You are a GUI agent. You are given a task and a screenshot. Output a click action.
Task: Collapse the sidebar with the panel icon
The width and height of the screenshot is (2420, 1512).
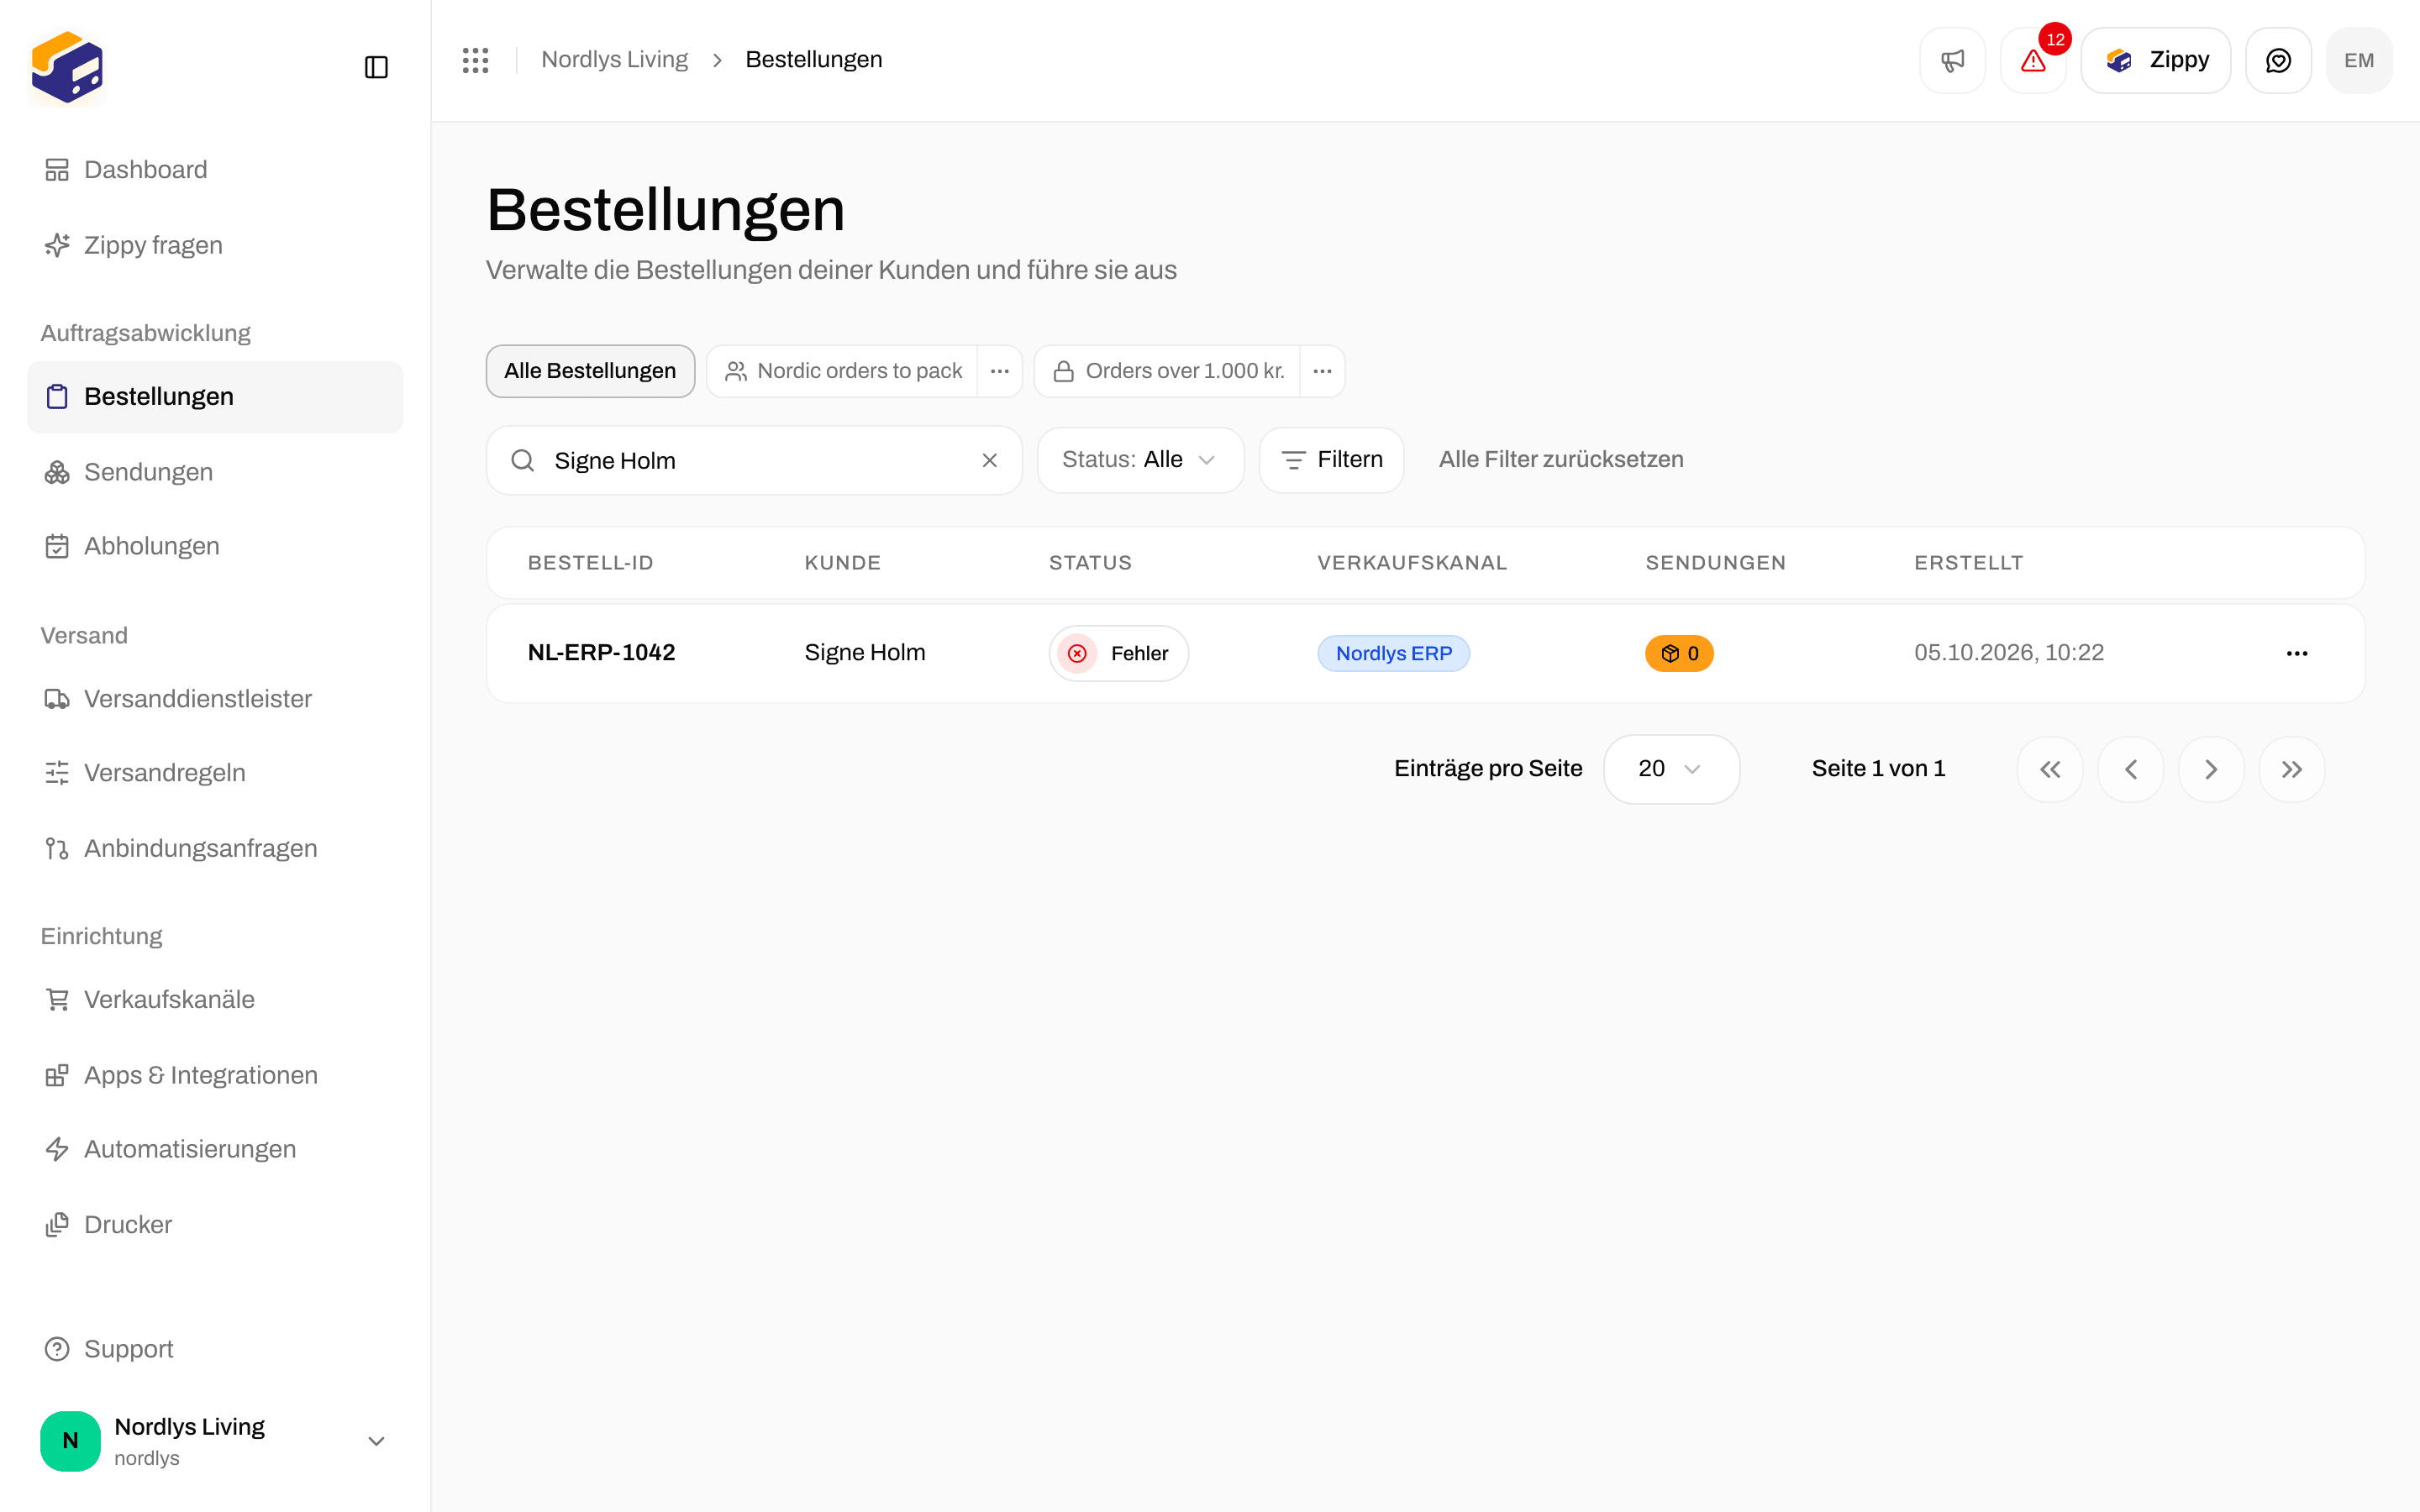[x=376, y=67]
